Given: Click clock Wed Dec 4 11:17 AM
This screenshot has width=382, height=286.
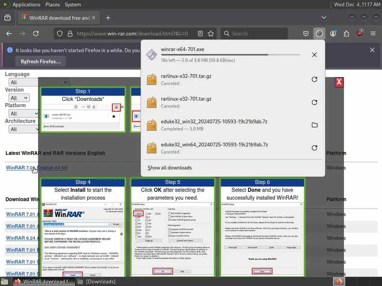Looking at the screenshot, I should pos(357,4).
